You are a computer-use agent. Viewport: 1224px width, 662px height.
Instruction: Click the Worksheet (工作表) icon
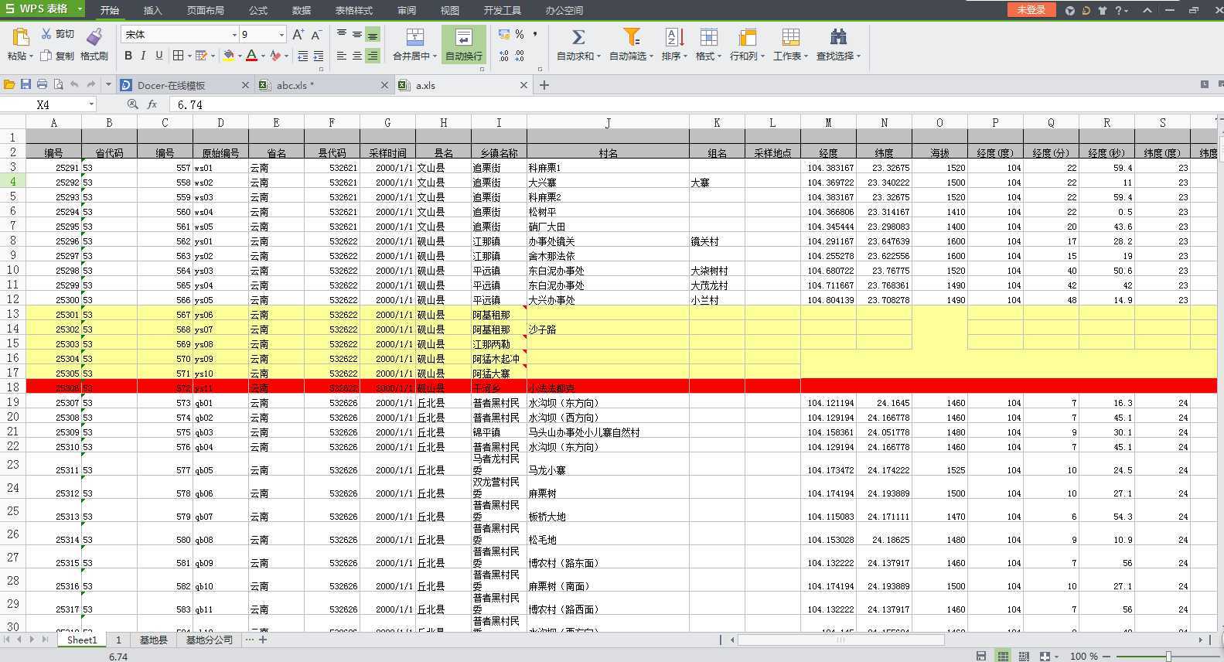coord(790,37)
